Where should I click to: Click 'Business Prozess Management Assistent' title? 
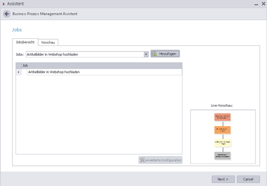[x=45, y=14]
